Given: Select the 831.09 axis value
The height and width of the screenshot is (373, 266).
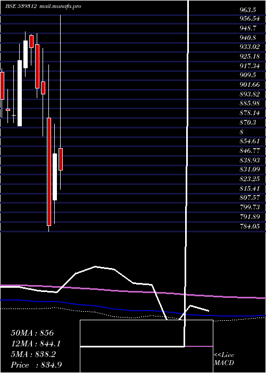Looking at the screenshot, I should (250, 169).
